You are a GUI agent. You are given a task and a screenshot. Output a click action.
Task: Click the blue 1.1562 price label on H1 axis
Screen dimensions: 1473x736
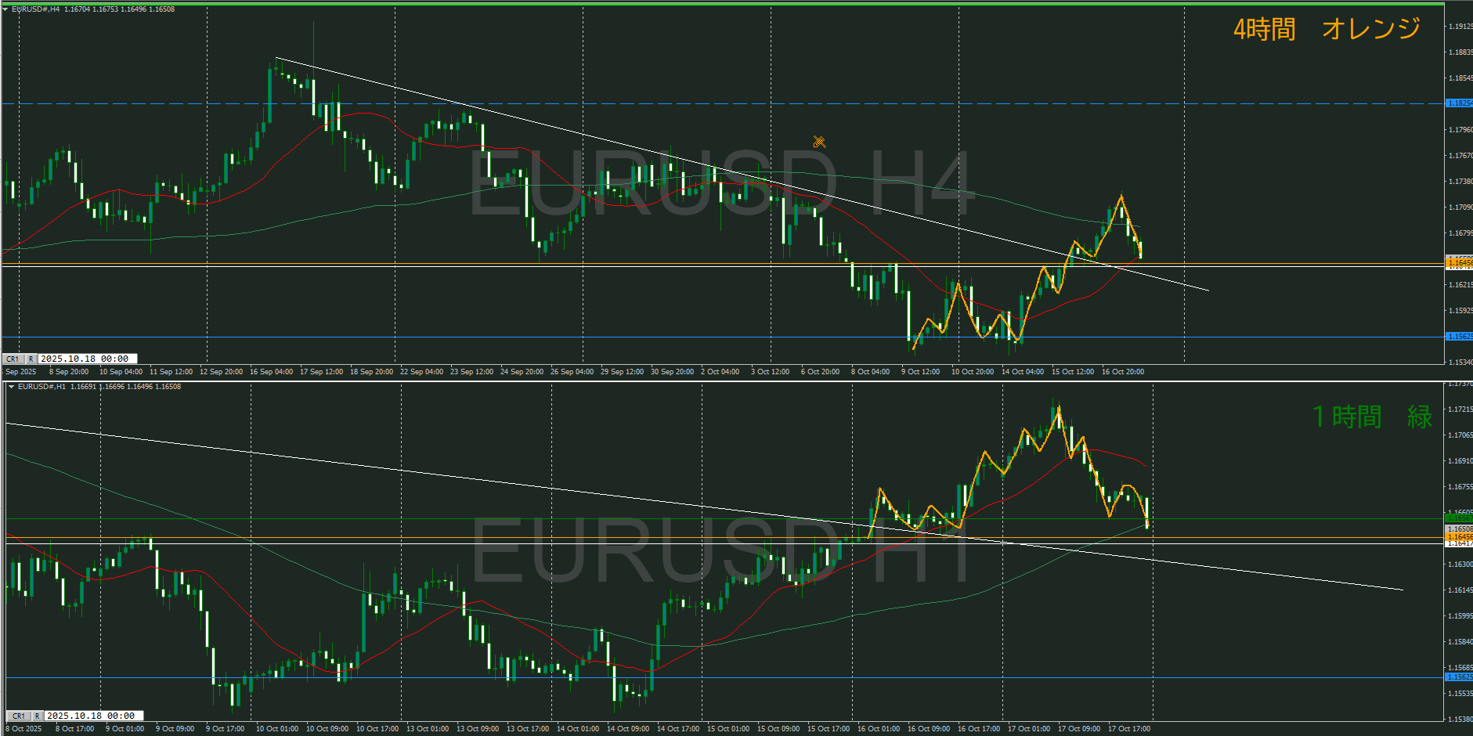(x=1458, y=677)
